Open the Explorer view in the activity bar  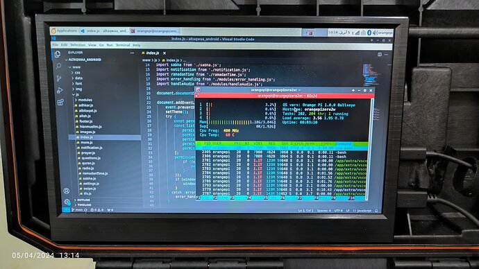pos(58,54)
